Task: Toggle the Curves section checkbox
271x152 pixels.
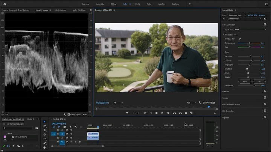Action: click(x=265, y=98)
